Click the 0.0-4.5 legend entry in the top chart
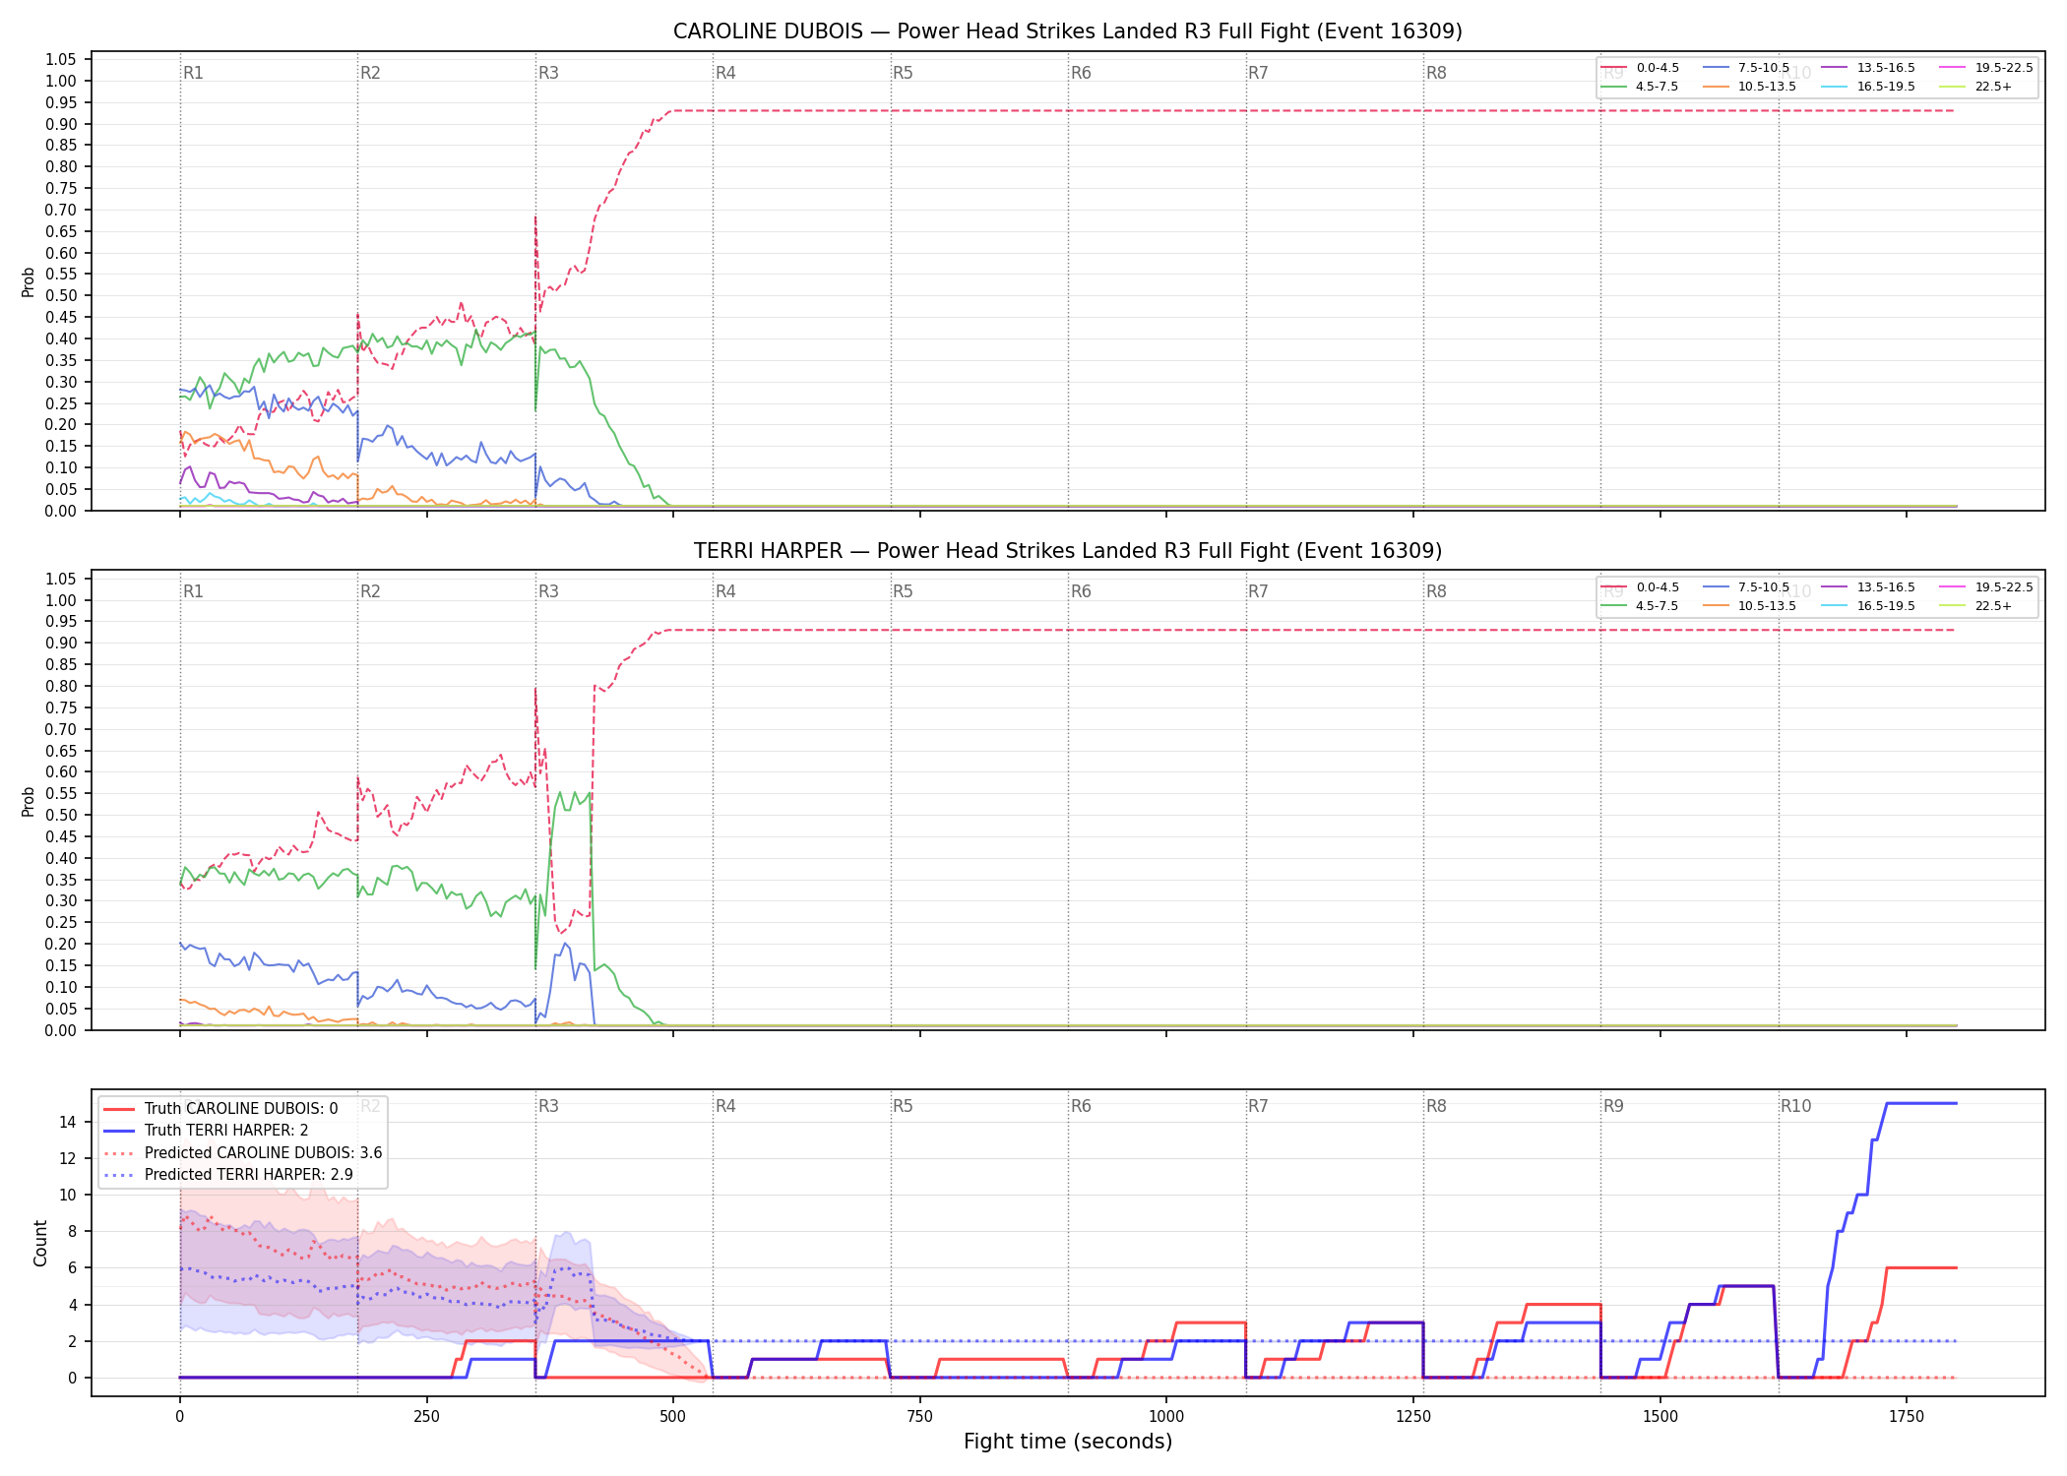 pyautogui.click(x=1641, y=68)
